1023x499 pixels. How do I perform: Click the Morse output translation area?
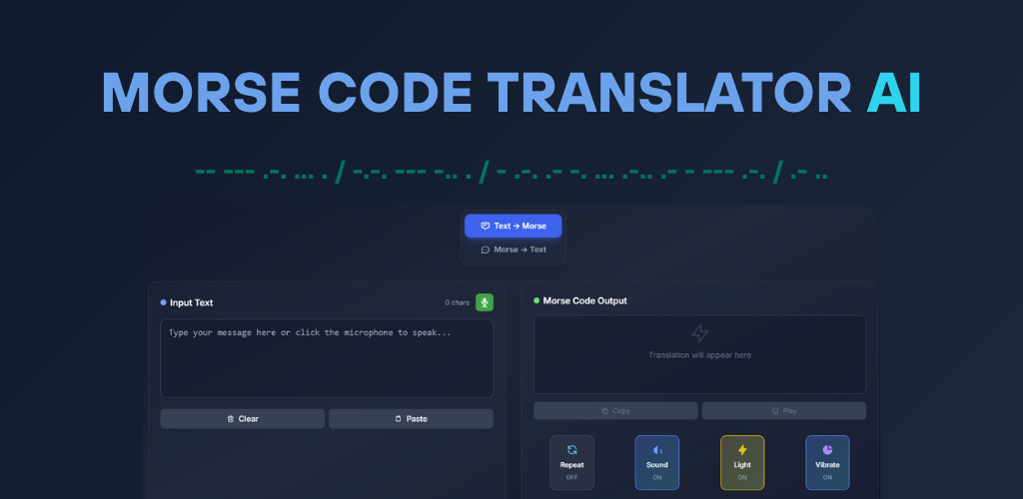pyautogui.click(x=700, y=354)
